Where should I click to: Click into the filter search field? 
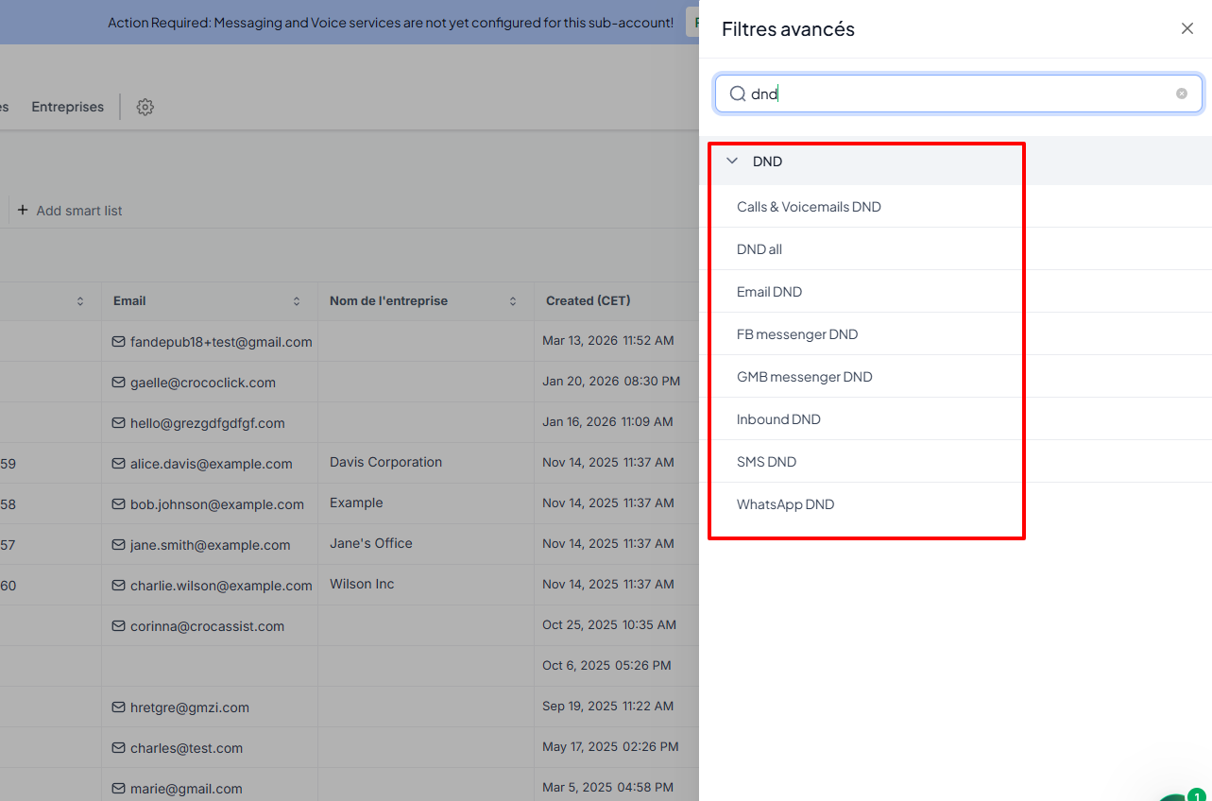coord(954,94)
